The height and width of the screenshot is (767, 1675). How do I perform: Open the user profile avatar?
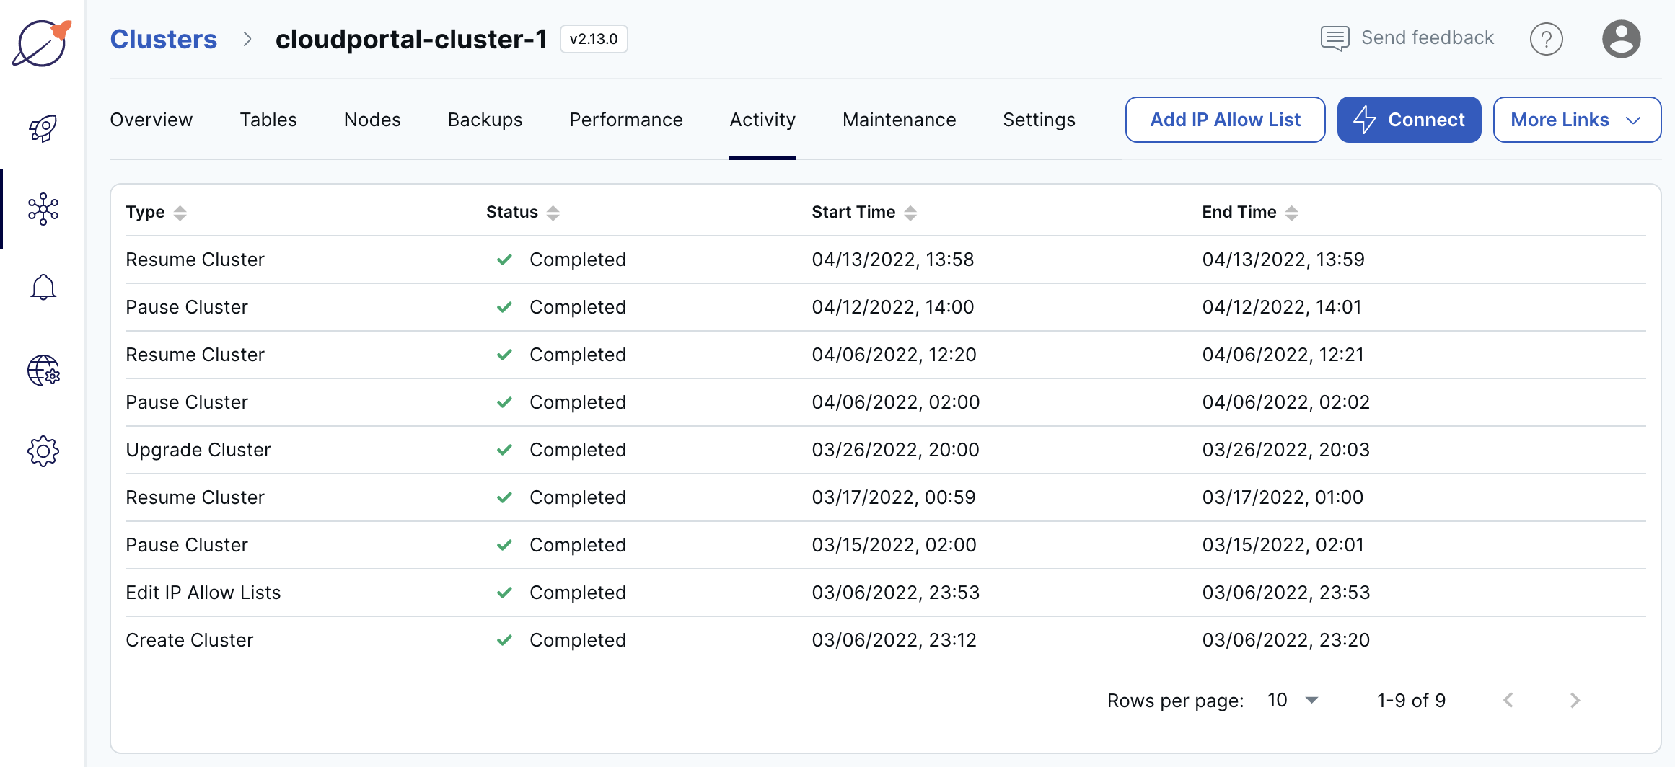click(1621, 39)
